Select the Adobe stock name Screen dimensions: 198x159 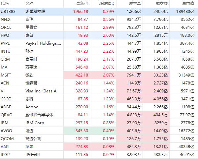[32, 107]
